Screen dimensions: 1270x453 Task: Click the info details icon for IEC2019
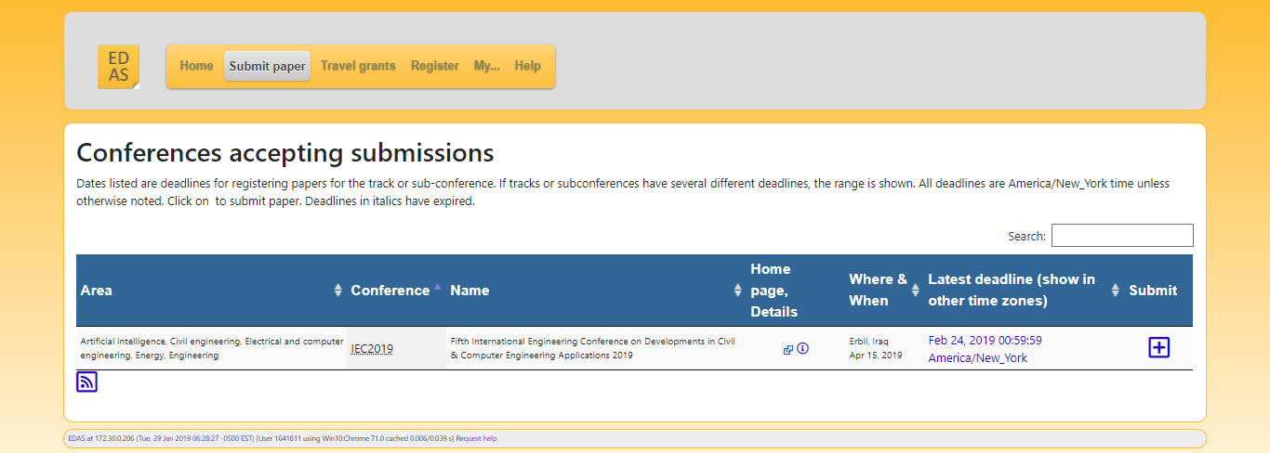click(x=803, y=349)
